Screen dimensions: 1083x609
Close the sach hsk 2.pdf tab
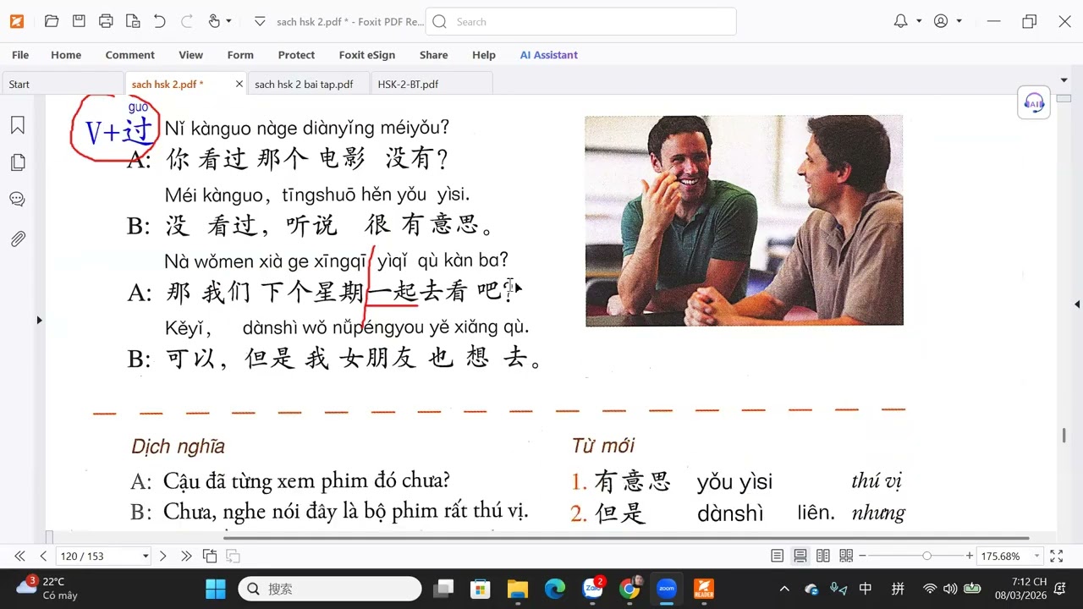click(239, 84)
